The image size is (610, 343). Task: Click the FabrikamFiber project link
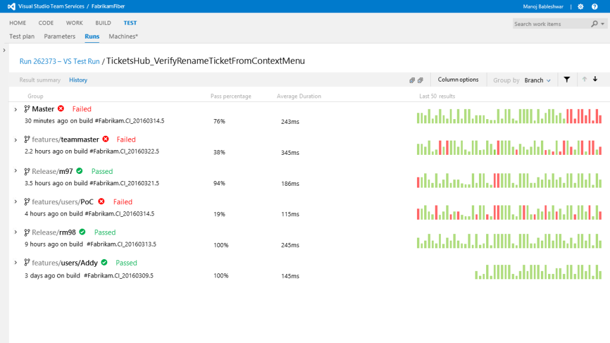click(108, 6)
